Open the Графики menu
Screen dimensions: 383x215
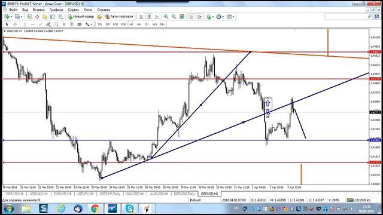56,10
